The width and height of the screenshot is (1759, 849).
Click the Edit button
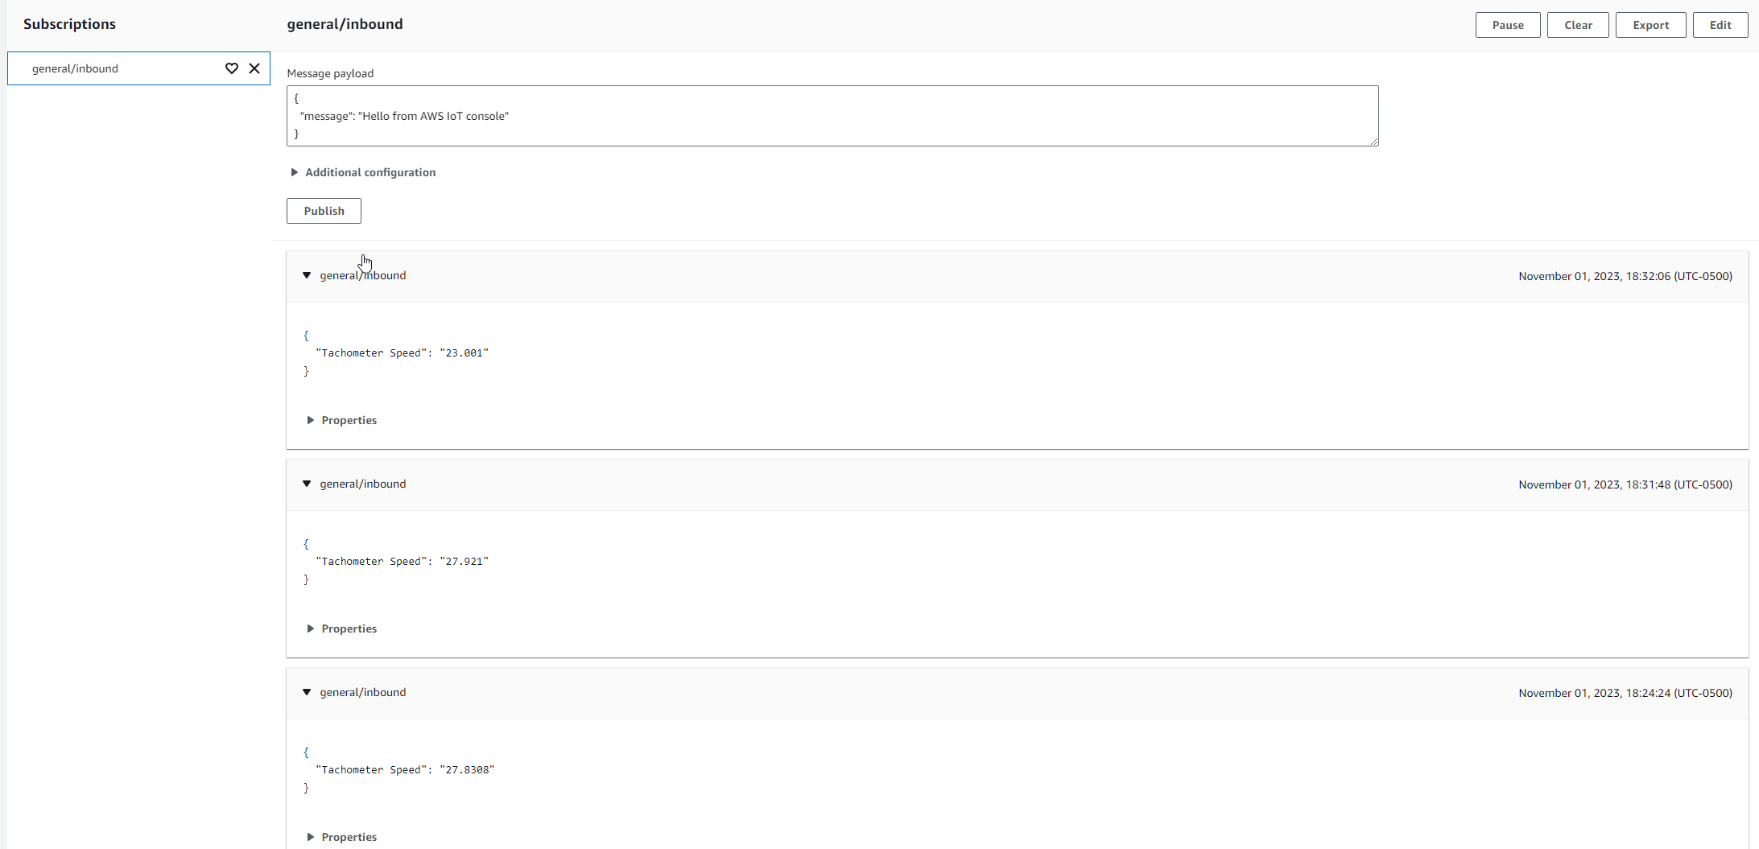tap(1720, 25)
